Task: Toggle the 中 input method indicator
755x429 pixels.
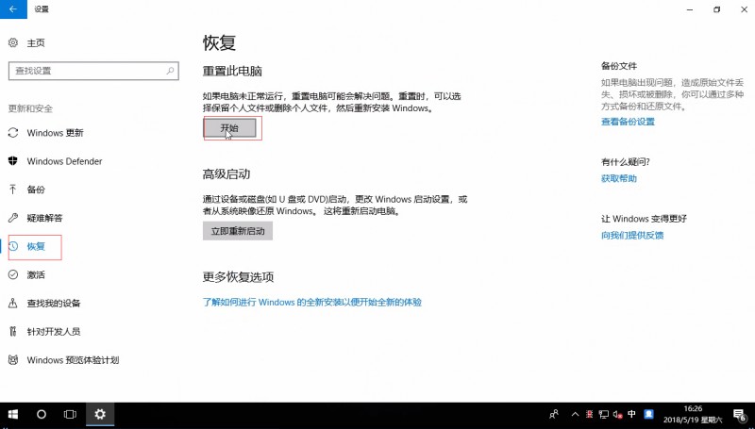Action: point(631,414)
